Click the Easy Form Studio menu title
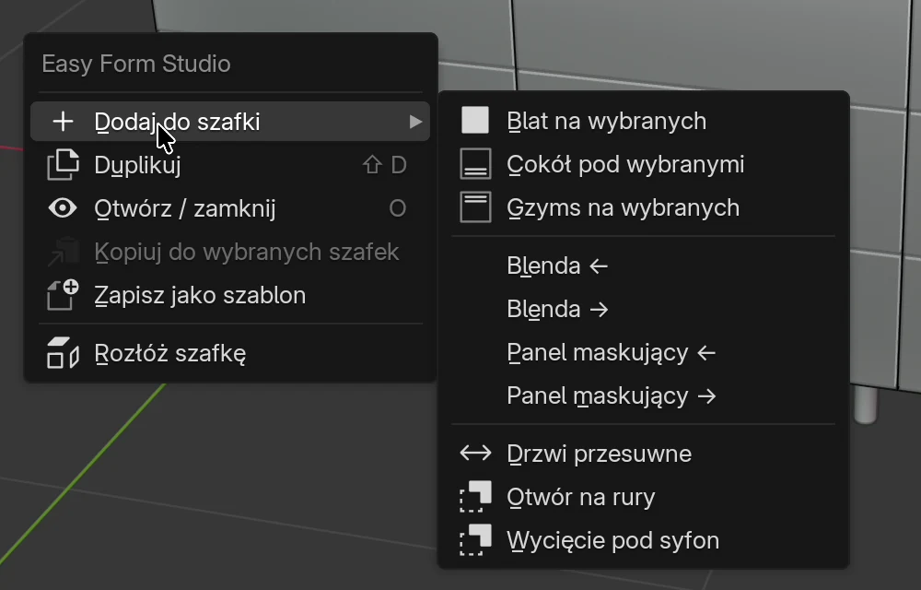The width and height of the screenshot is (921, 590). [136, 64]
